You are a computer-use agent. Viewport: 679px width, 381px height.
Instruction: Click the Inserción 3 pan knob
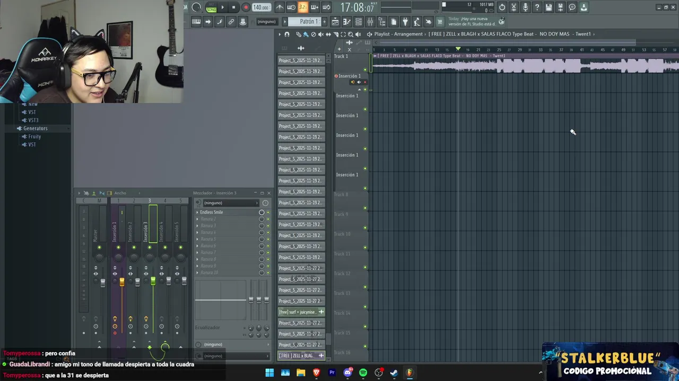[x=150, y=257]
